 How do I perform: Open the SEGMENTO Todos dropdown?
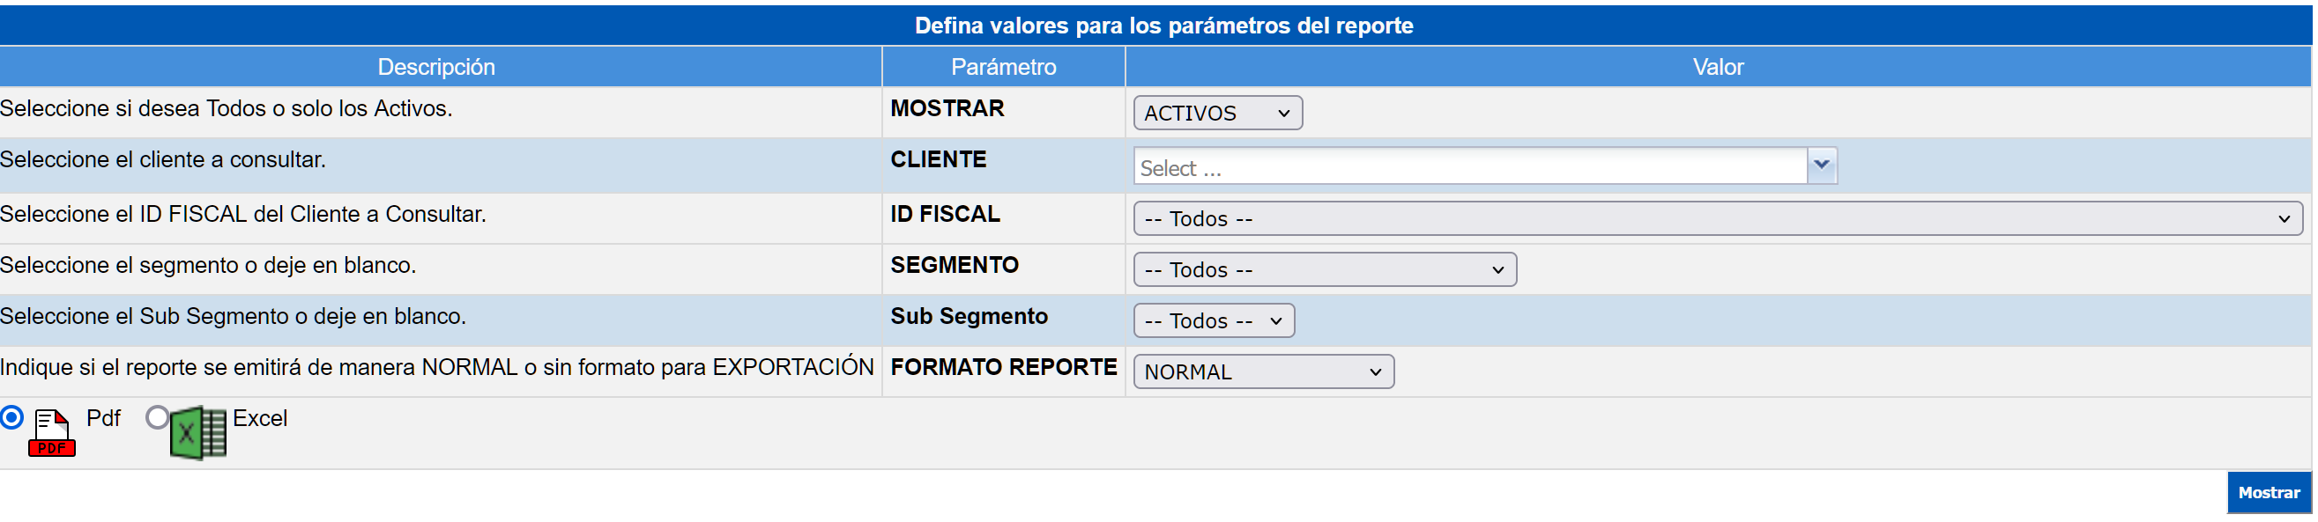[1325, 269]
